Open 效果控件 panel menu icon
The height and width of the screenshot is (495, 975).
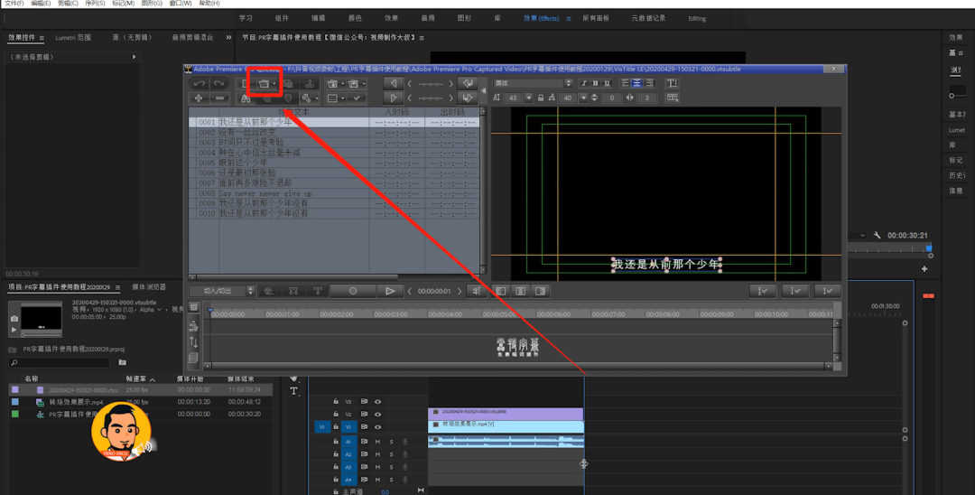coord(42,38)
